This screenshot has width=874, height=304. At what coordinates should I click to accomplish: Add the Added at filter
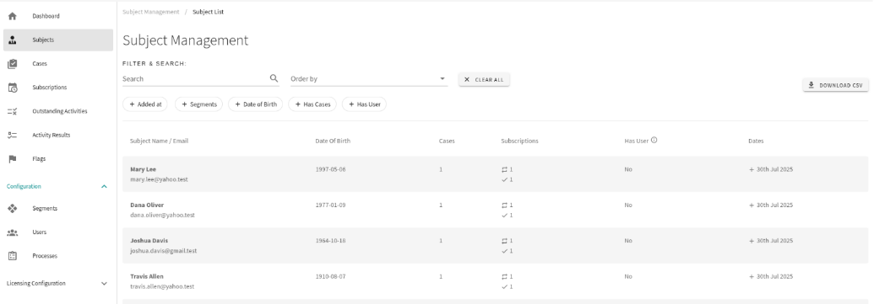[145, 104]
